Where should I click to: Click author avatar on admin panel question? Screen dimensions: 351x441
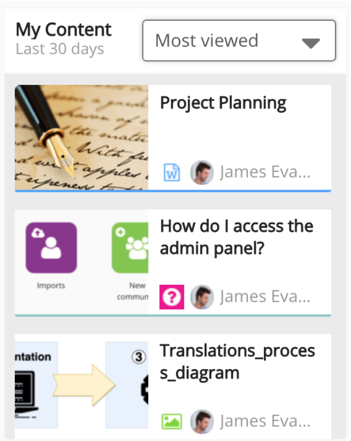click(202, 297)
